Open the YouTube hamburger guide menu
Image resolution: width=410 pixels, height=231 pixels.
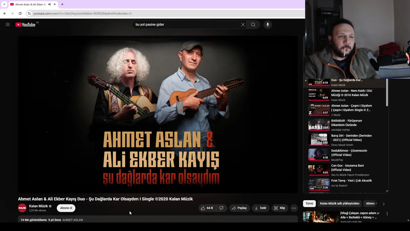[8, 25]
